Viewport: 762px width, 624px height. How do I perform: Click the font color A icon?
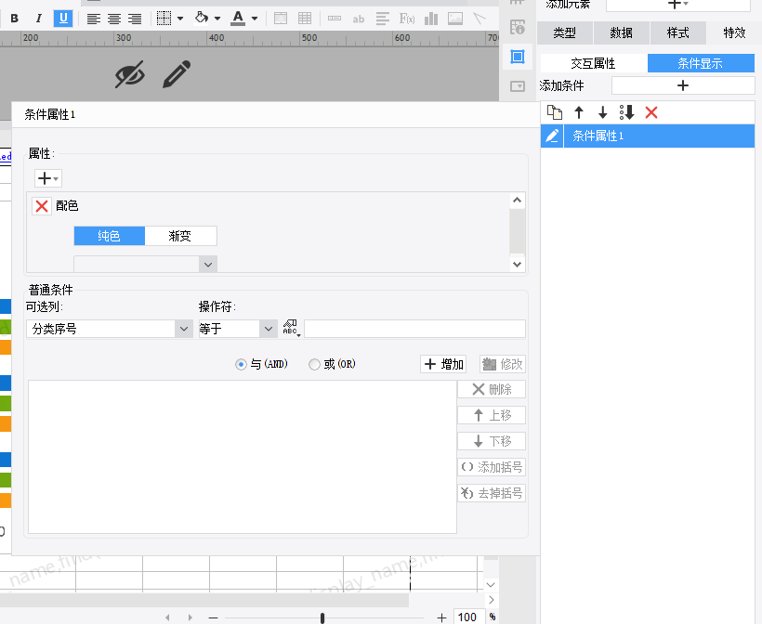click(x=238, y=18)
